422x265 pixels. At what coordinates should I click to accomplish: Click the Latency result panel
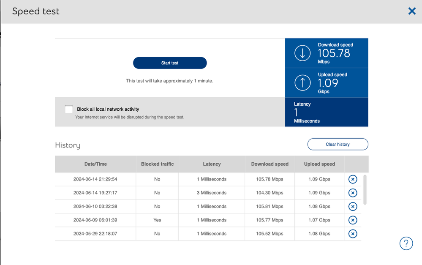327,112
